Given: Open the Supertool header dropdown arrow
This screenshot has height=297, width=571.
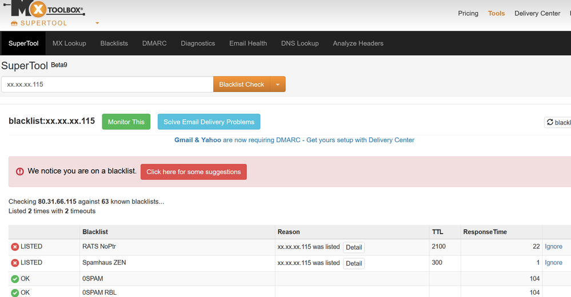Looking at the screenshot, I should tap(97, 23).
